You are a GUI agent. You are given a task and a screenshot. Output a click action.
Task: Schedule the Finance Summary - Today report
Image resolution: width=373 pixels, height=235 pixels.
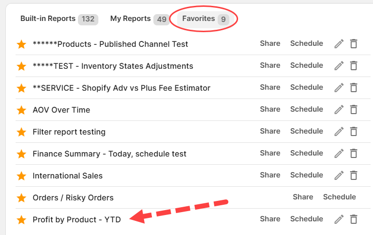(306, 153)
